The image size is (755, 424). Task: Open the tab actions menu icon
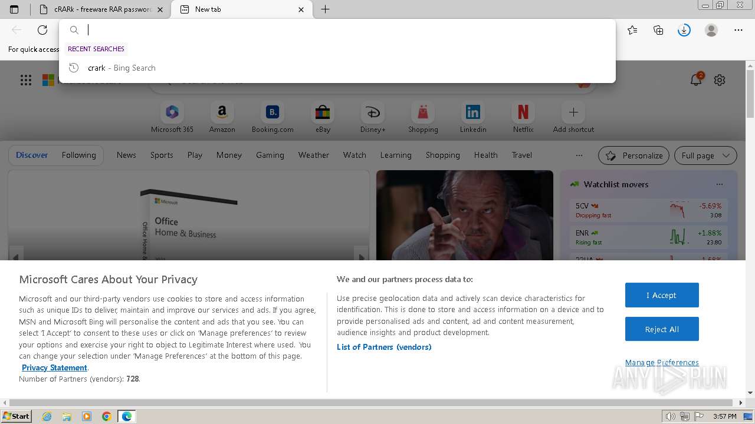14,9
